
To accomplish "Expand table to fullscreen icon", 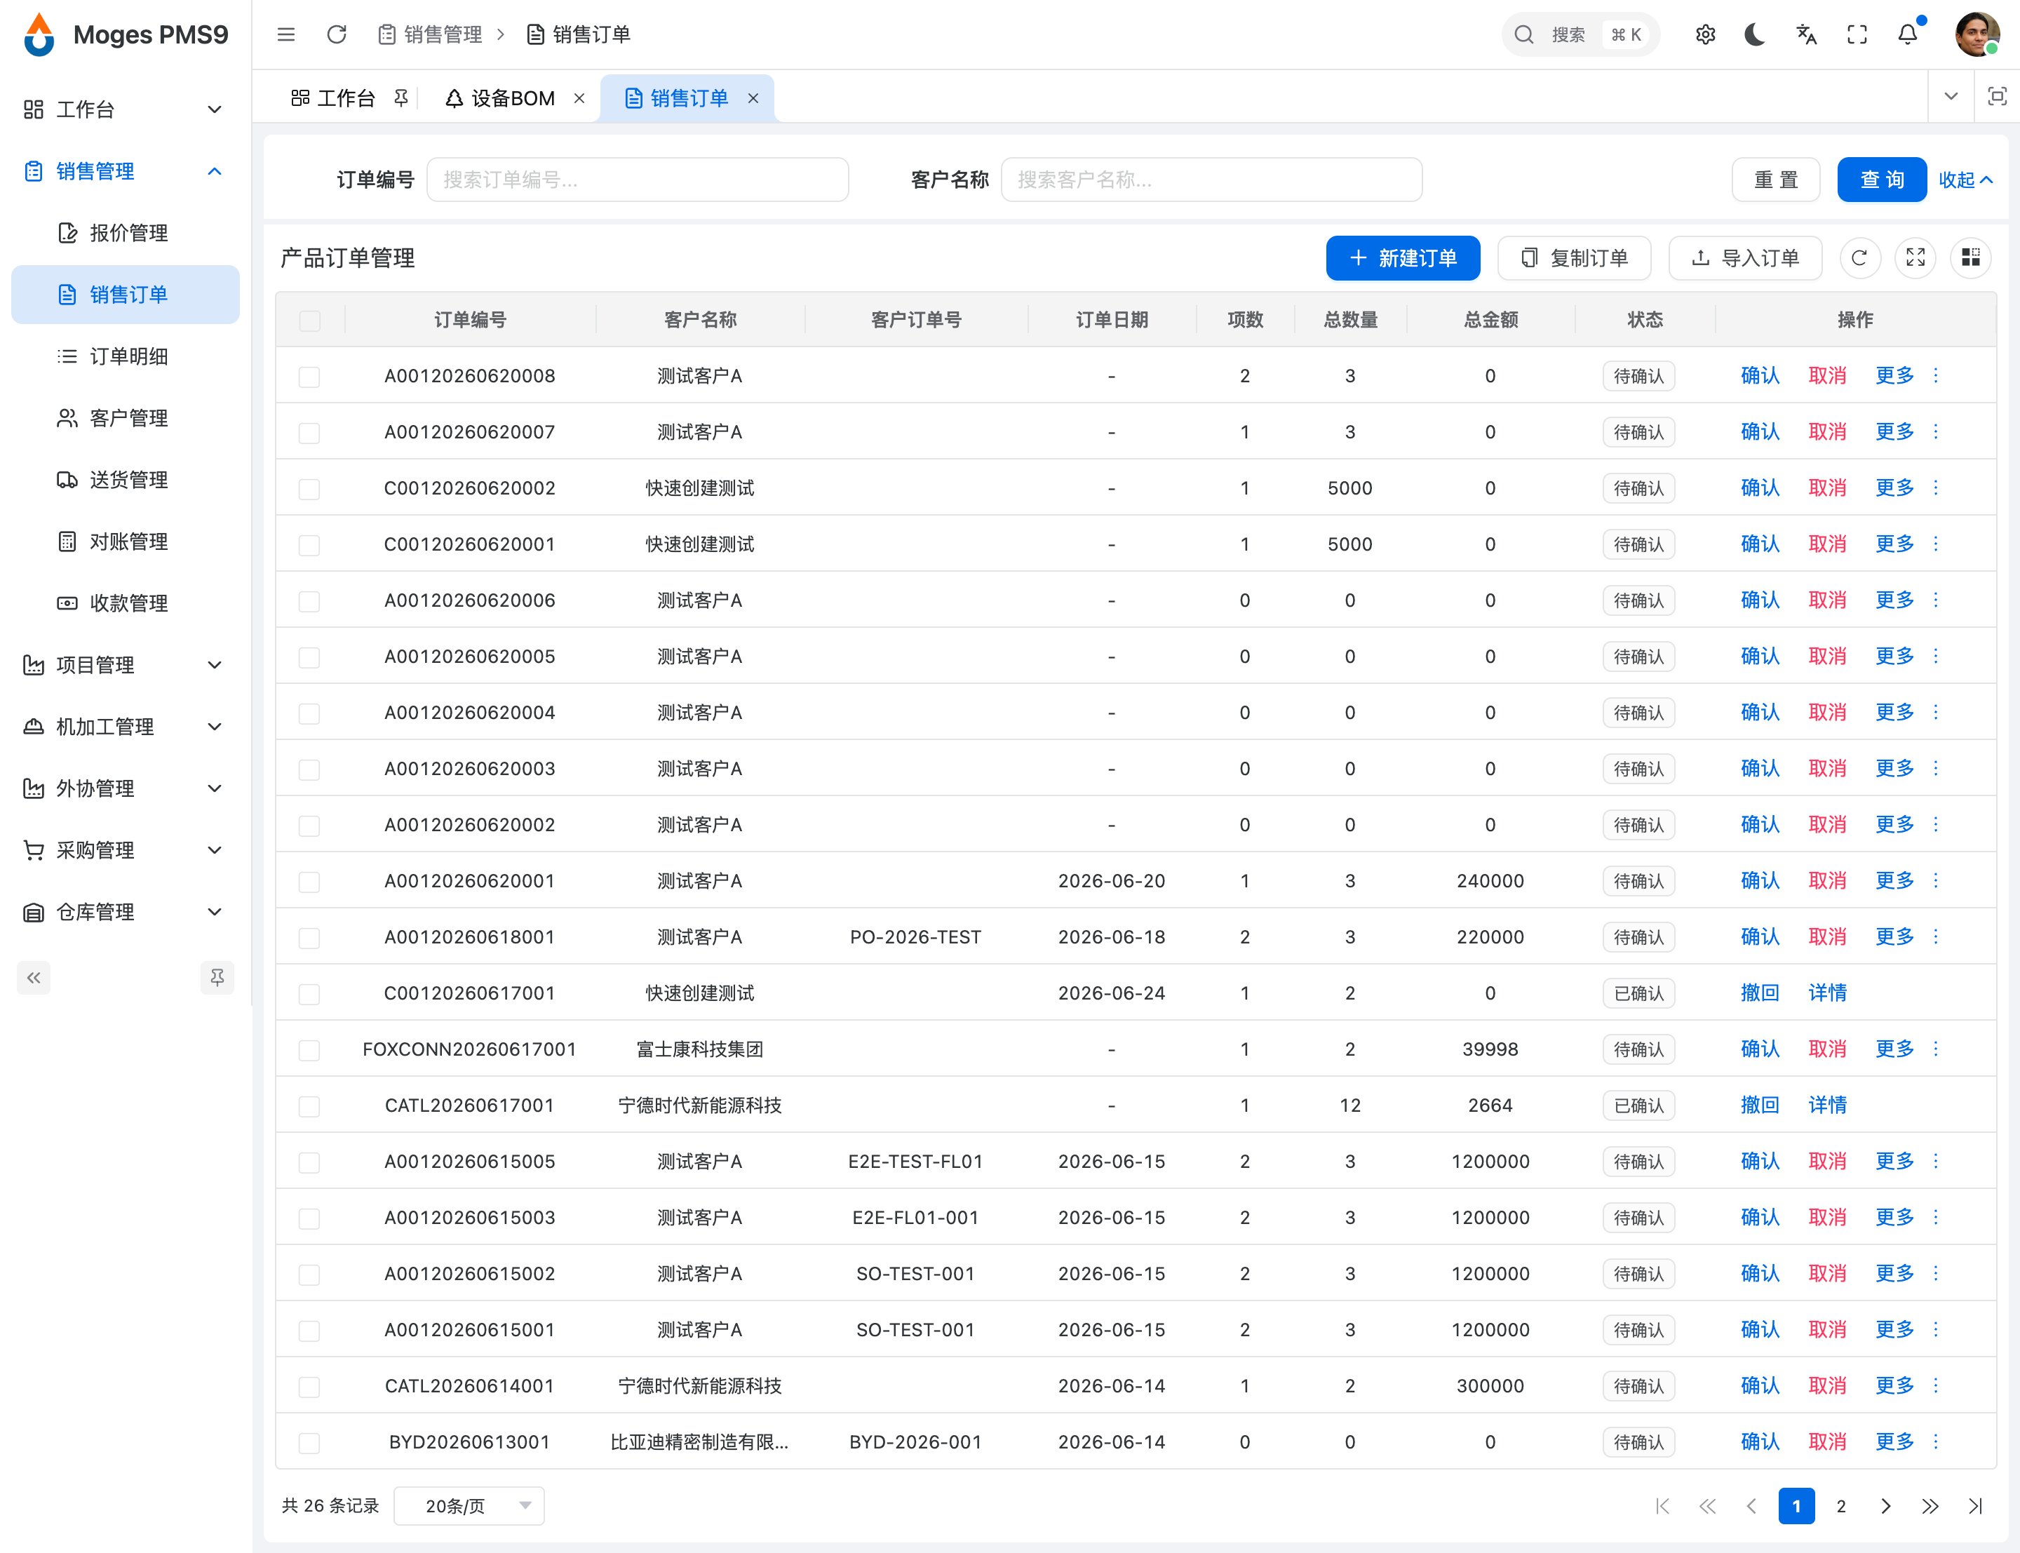I will pos(1915,258).
